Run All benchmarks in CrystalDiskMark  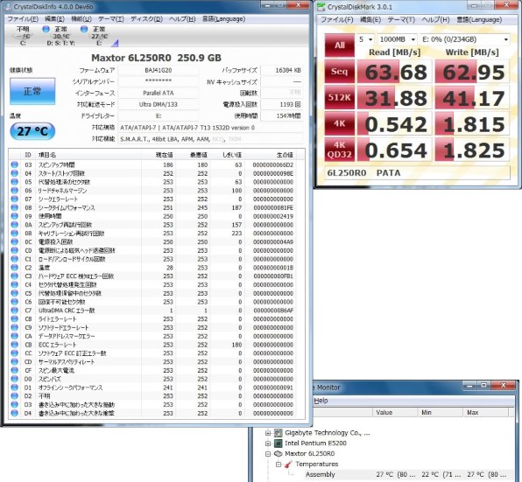click(340, 45)
